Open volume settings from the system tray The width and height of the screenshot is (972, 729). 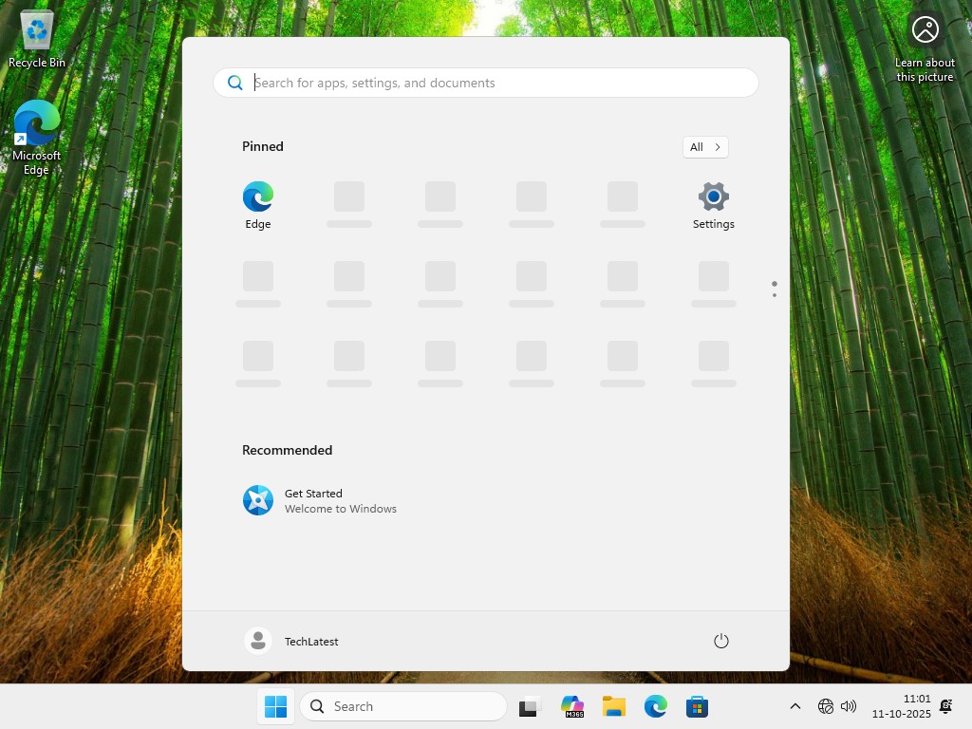pos(848,706)
